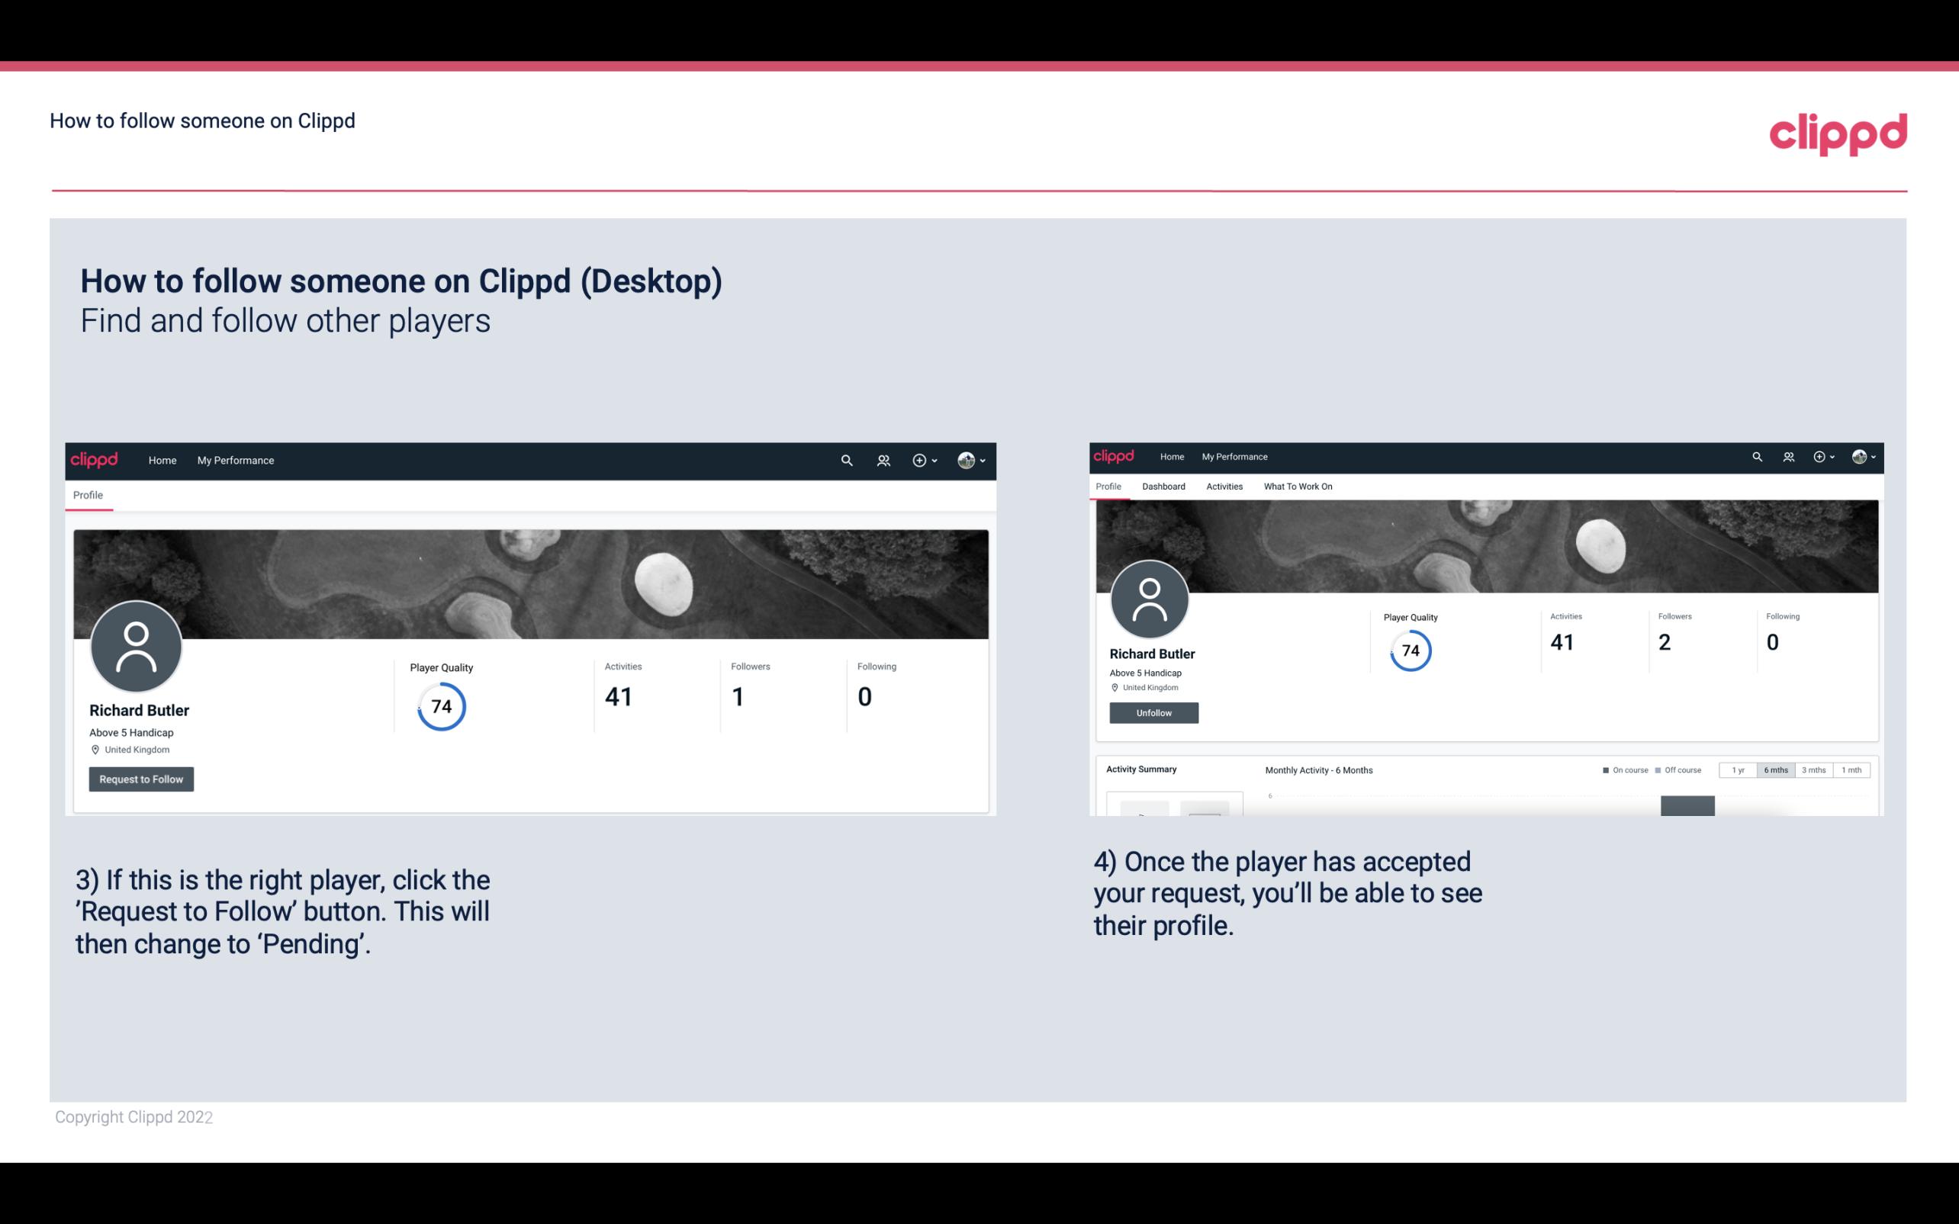Click the Clippd home logo icon
Screen dimensions: 1959x1224
[x=96, y=460]
